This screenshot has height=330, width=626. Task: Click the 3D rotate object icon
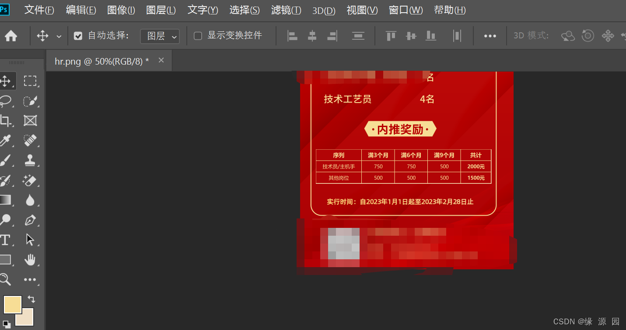(x=568, y=36)
